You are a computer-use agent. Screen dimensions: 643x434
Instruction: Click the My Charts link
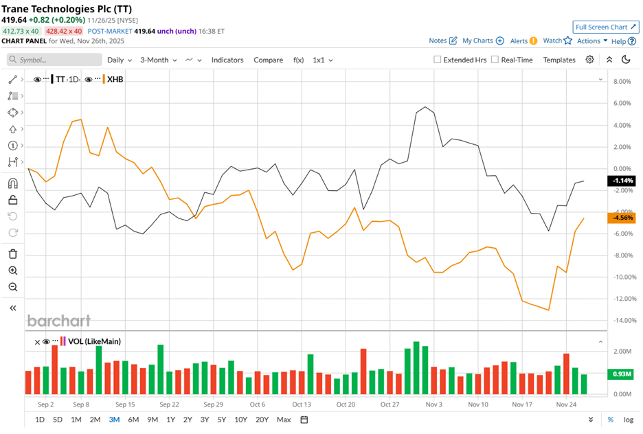tap(477, 41)
